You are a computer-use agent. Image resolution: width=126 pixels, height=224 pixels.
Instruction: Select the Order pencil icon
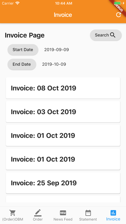[x=38, y=213]
